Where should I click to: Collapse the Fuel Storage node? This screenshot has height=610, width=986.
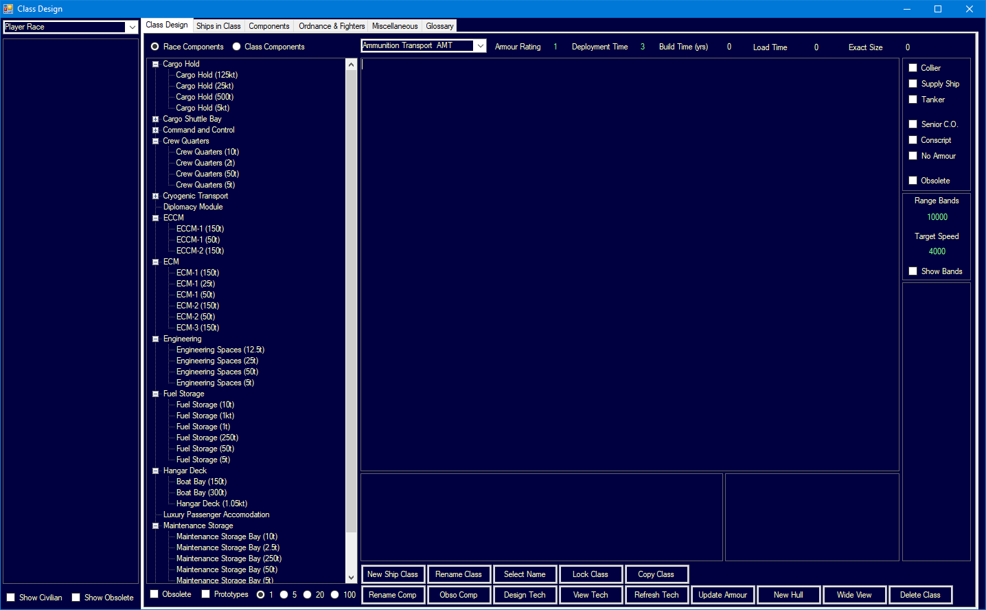coord(156,394)
